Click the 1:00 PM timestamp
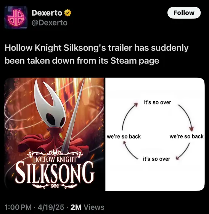This screenshot has height=214, width=209. coord(18,207)
